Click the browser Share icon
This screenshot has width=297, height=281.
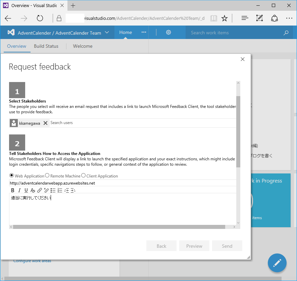pos(274,18)
